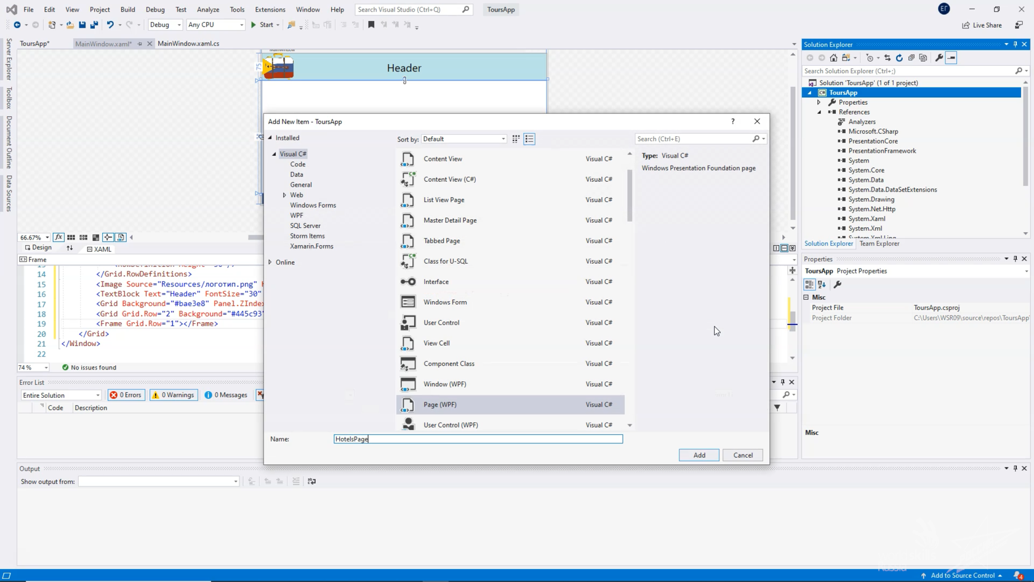1034x582 pixels.
Task: Click Property Pages wrench in Properties panel
Action: pyautogui.click(x=837, y=285)
